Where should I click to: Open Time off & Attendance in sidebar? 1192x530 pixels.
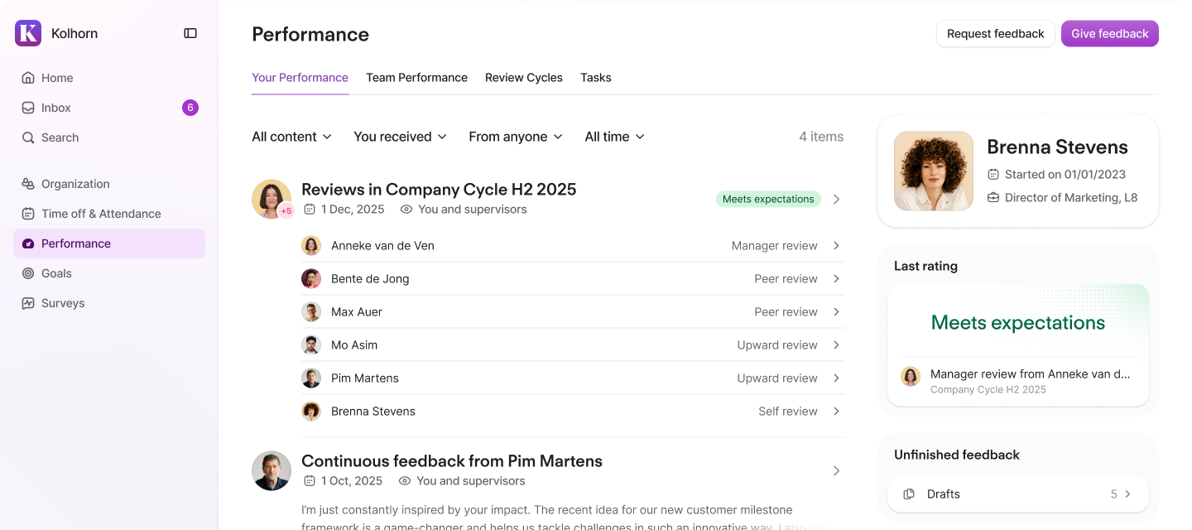click(x=109, y=214)
